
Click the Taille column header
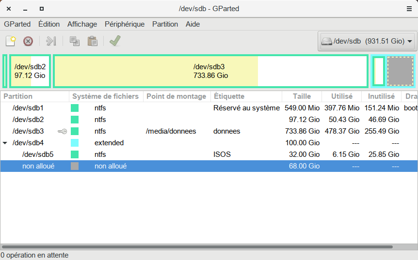(302, 96)
